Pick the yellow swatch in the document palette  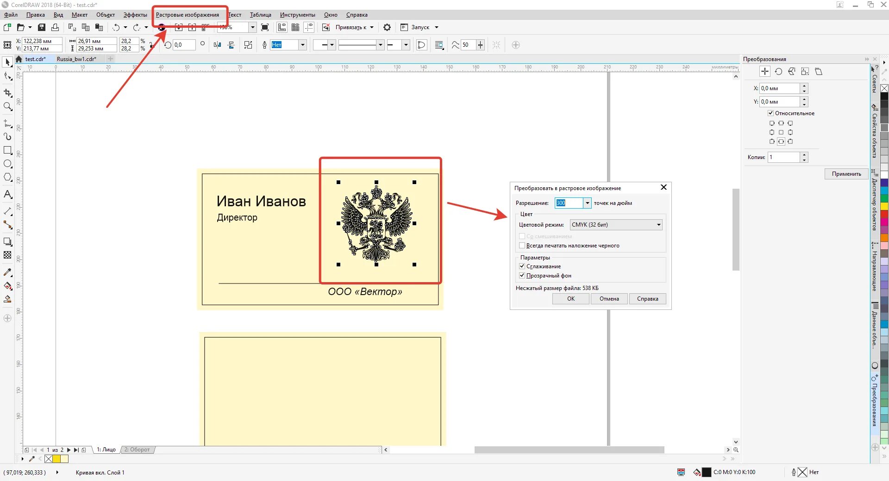pos(56,459)
